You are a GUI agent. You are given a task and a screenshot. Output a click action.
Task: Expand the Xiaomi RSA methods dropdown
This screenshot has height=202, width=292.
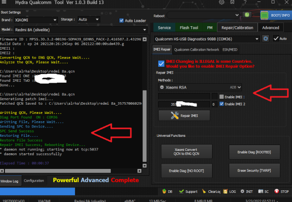[x=200, y=87]
